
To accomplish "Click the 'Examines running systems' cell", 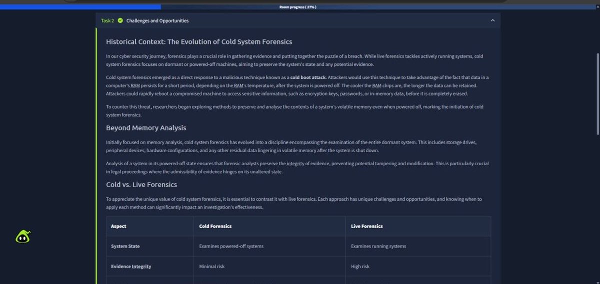I will click(x=378, y=246).
